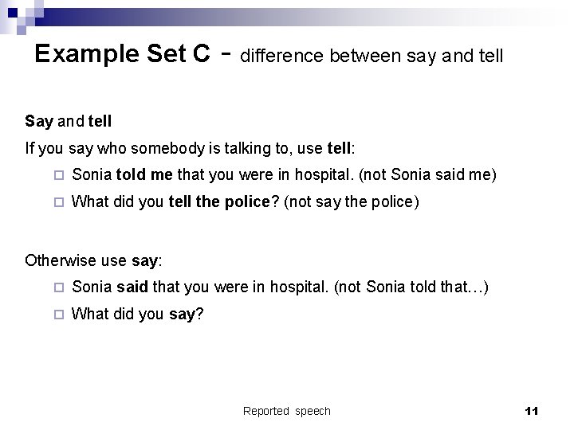This screenshot has height=430, width=574.
Task: Click the "Say and tell" heading
Action: (69, 122)
